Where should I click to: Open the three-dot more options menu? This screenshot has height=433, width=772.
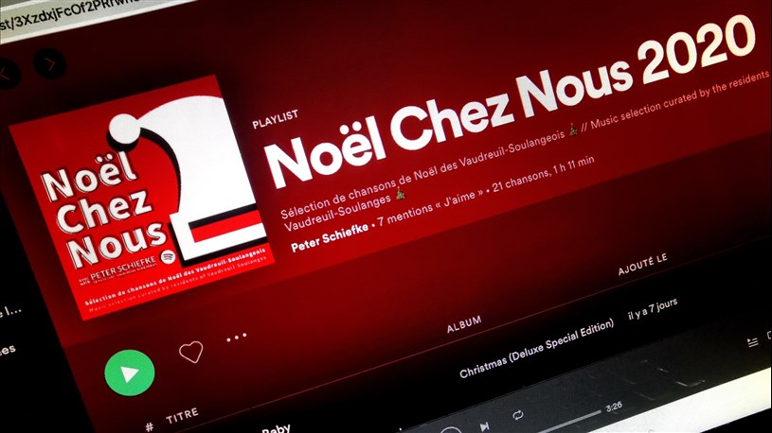tap(236, 338)
